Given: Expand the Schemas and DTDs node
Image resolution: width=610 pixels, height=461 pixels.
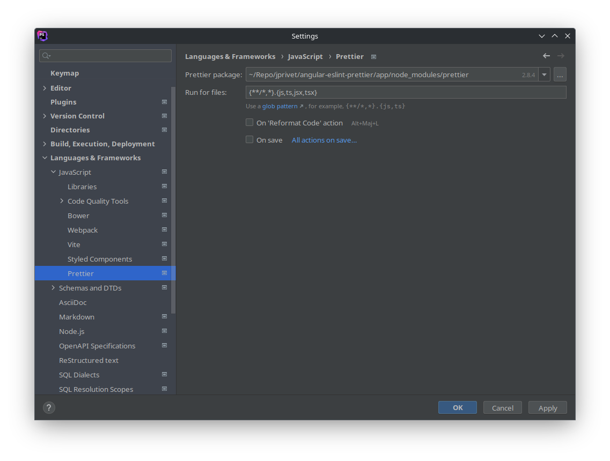Looking at the screenshot, I should (x=53, y=288).
